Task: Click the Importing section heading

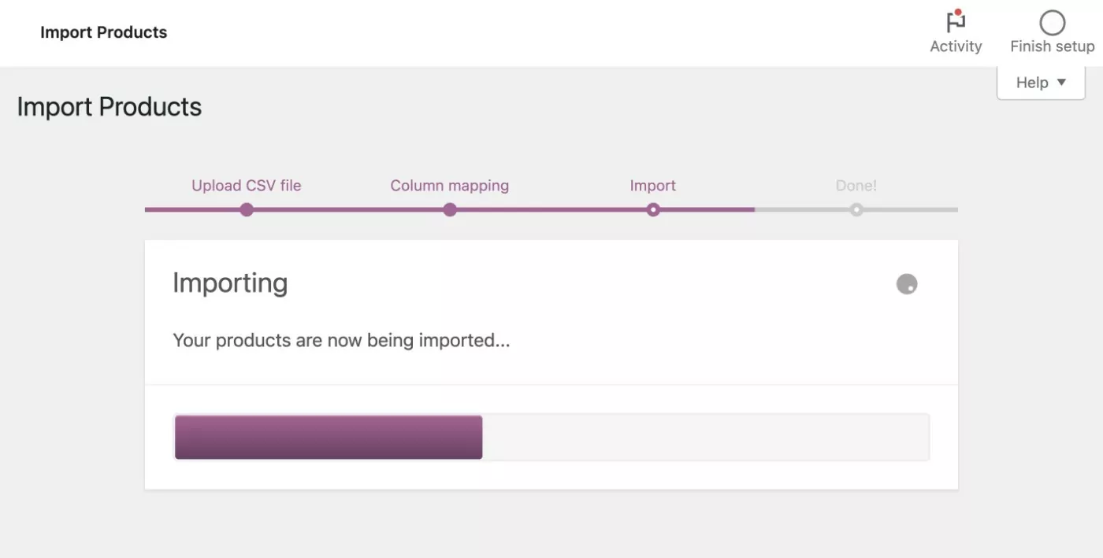Action: click(x=230, y=283)
